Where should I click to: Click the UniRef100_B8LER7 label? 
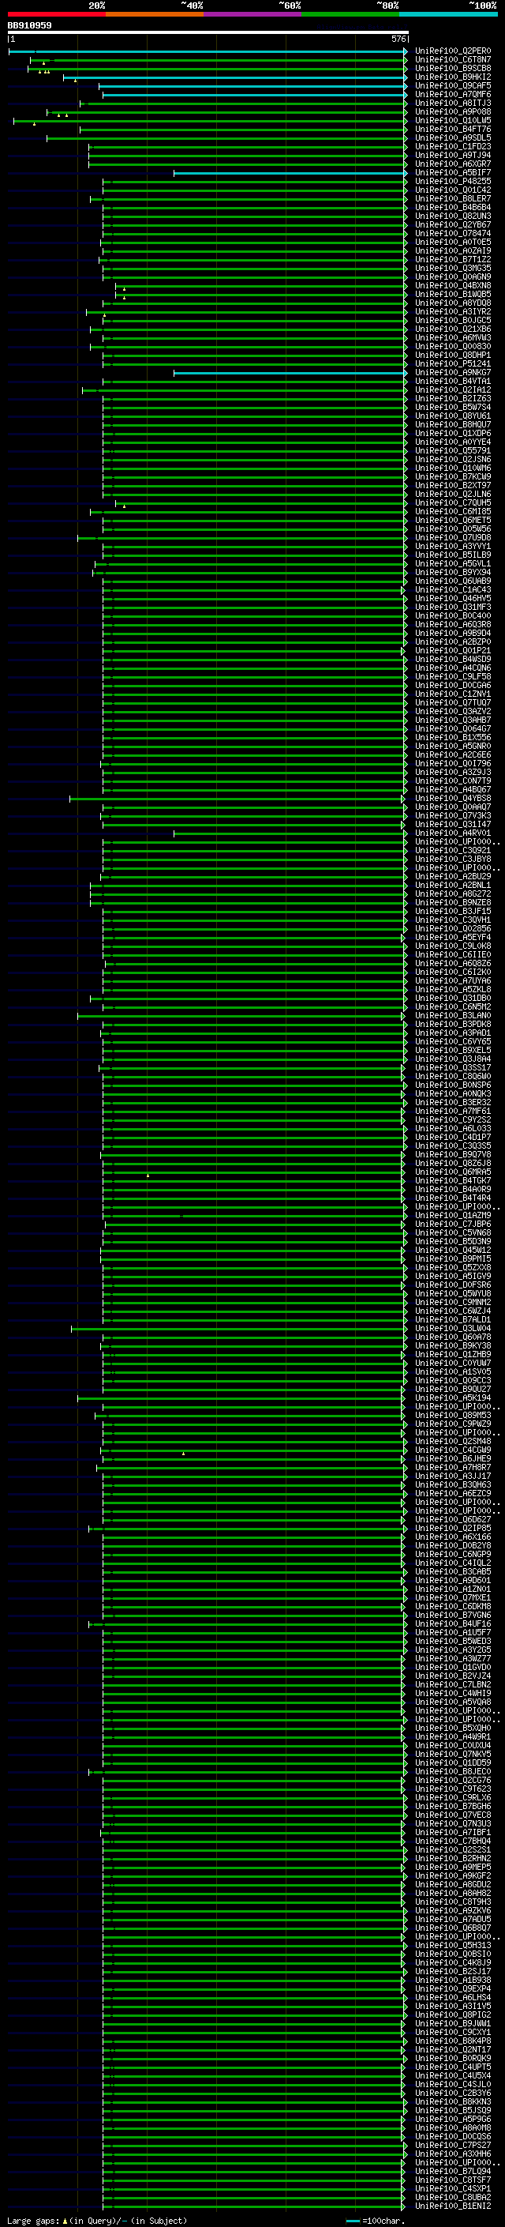[x=453, y=199]
